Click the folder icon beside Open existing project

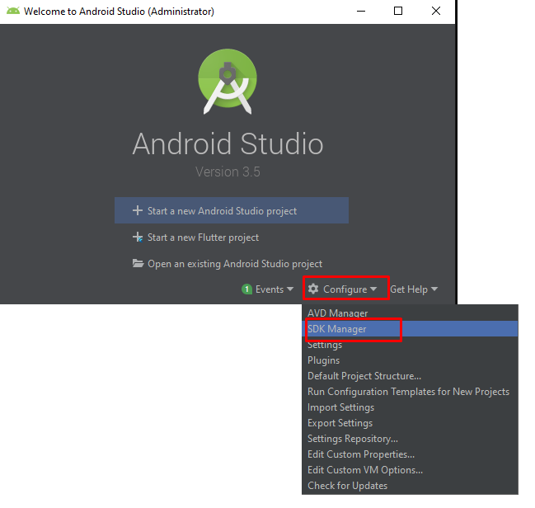pos(138,264)
